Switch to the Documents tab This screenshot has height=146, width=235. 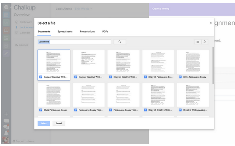(x=44, y=32)
